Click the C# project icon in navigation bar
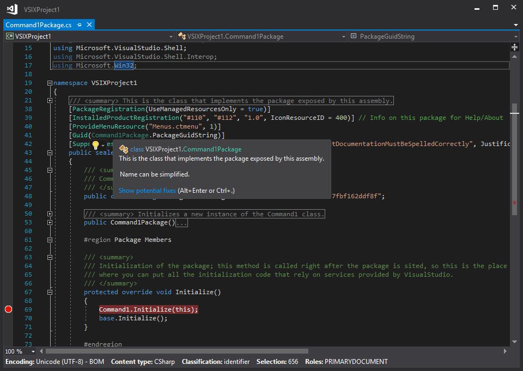 point(9,37)
